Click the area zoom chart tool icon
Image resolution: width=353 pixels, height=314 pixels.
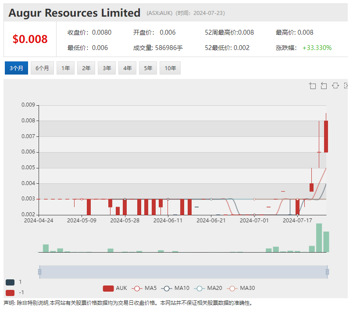pyautogui.click(x=312, y=86)
